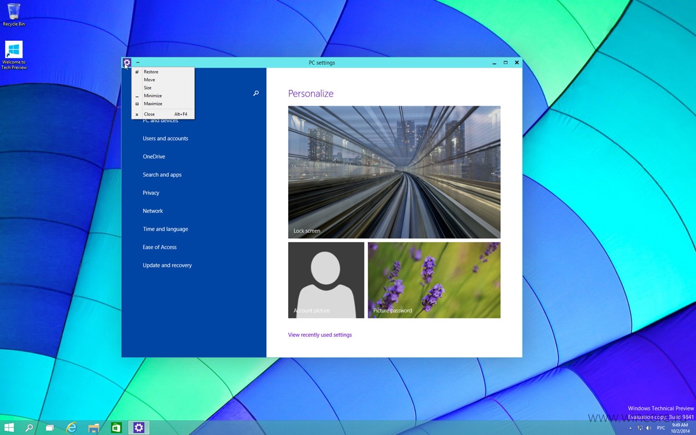This screenshot has height=435, width=696.
Task: Minimize the PC settings window
Action: (494, 63)
